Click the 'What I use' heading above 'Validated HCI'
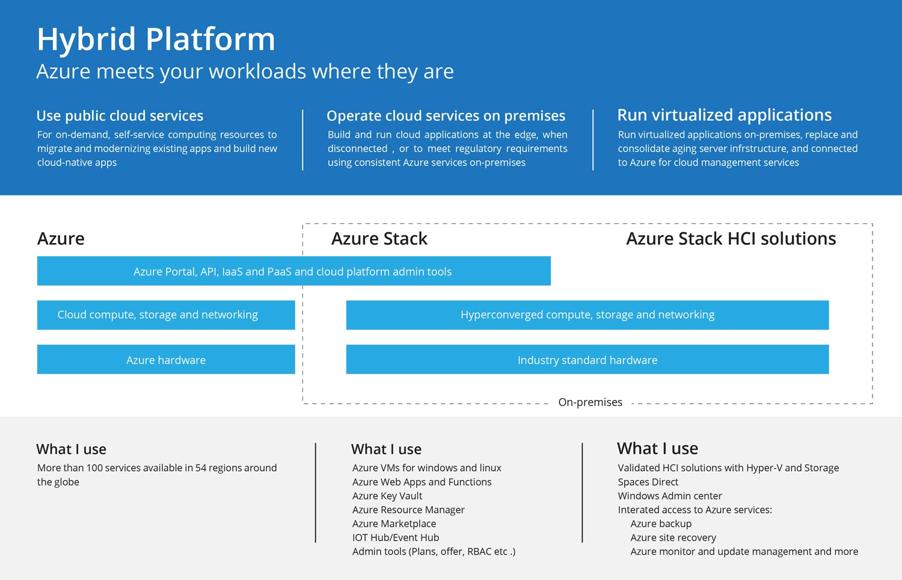 click(657, 449)
